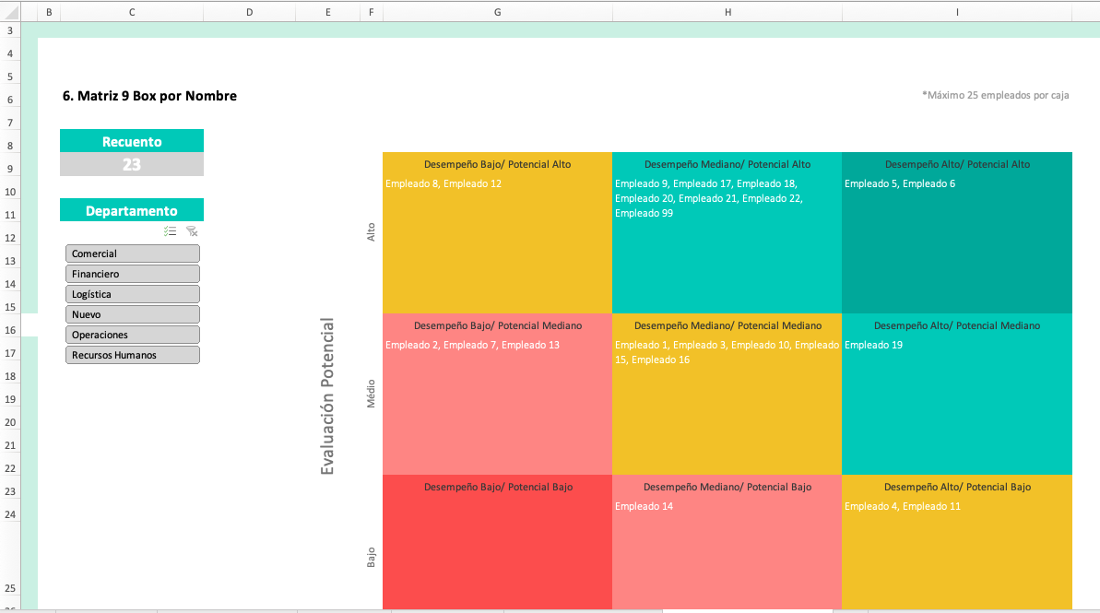Select the Operaciones slicer button
This screenshot has width=1100, height=613.
[132, 335]
